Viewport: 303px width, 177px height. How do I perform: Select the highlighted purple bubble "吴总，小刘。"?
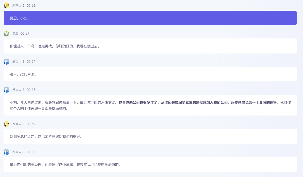pyautogui.click(x=150, y=18)
